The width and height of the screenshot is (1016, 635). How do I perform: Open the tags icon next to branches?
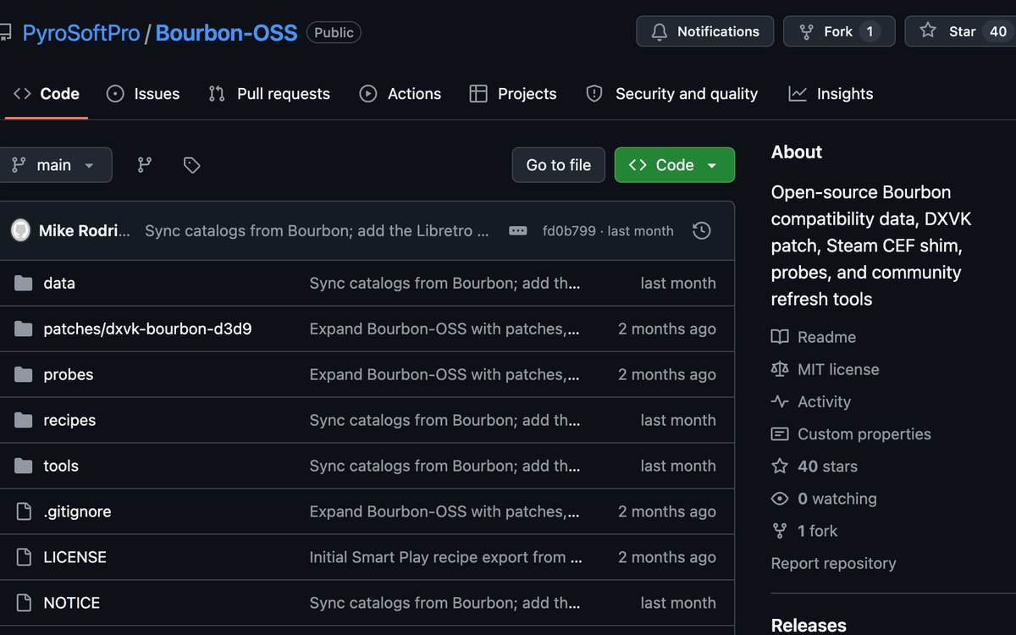click(192, 165)
